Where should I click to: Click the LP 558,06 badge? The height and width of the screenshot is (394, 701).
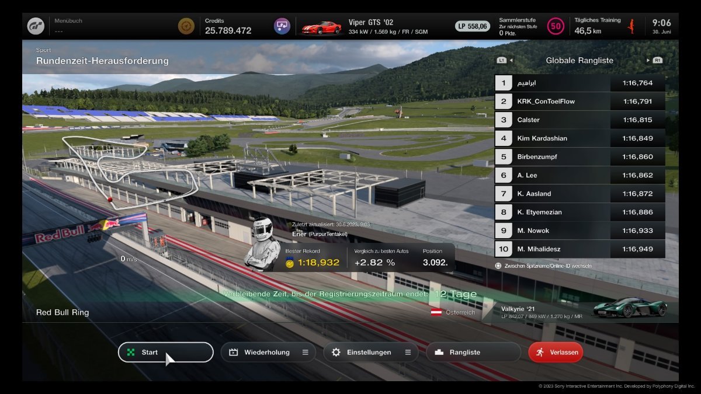point(473,26)
